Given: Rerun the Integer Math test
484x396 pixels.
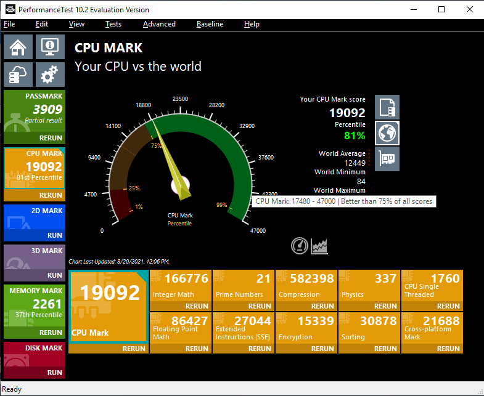Looking at the screenshot, I should [x=197, y=306].
